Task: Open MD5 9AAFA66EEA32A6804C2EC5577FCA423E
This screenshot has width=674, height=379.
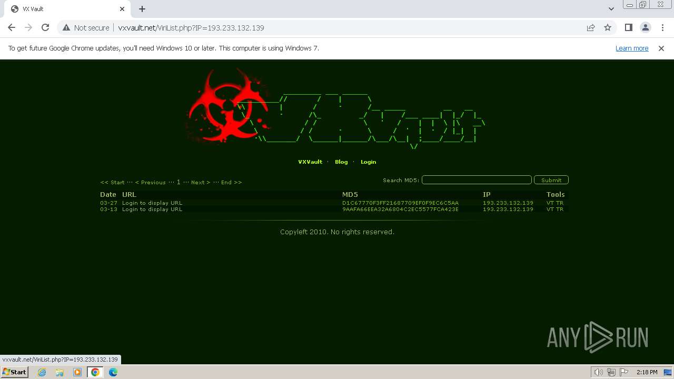Action: (x=400, y=210)
